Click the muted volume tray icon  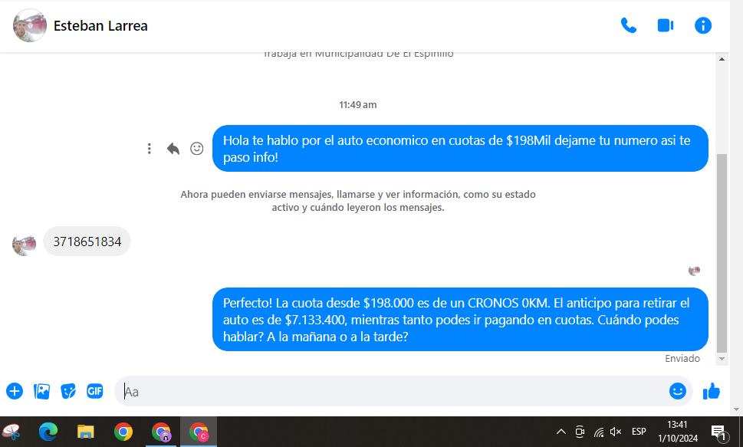[x=616, y=432]
